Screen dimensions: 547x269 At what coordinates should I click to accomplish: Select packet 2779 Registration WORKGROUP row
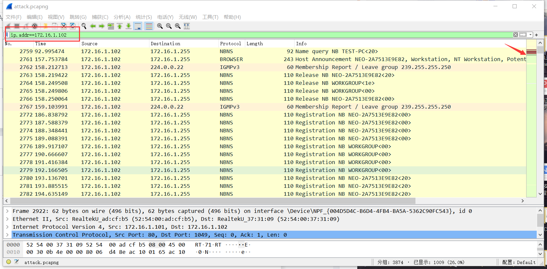pyautogui.click(x=265, y=170)
